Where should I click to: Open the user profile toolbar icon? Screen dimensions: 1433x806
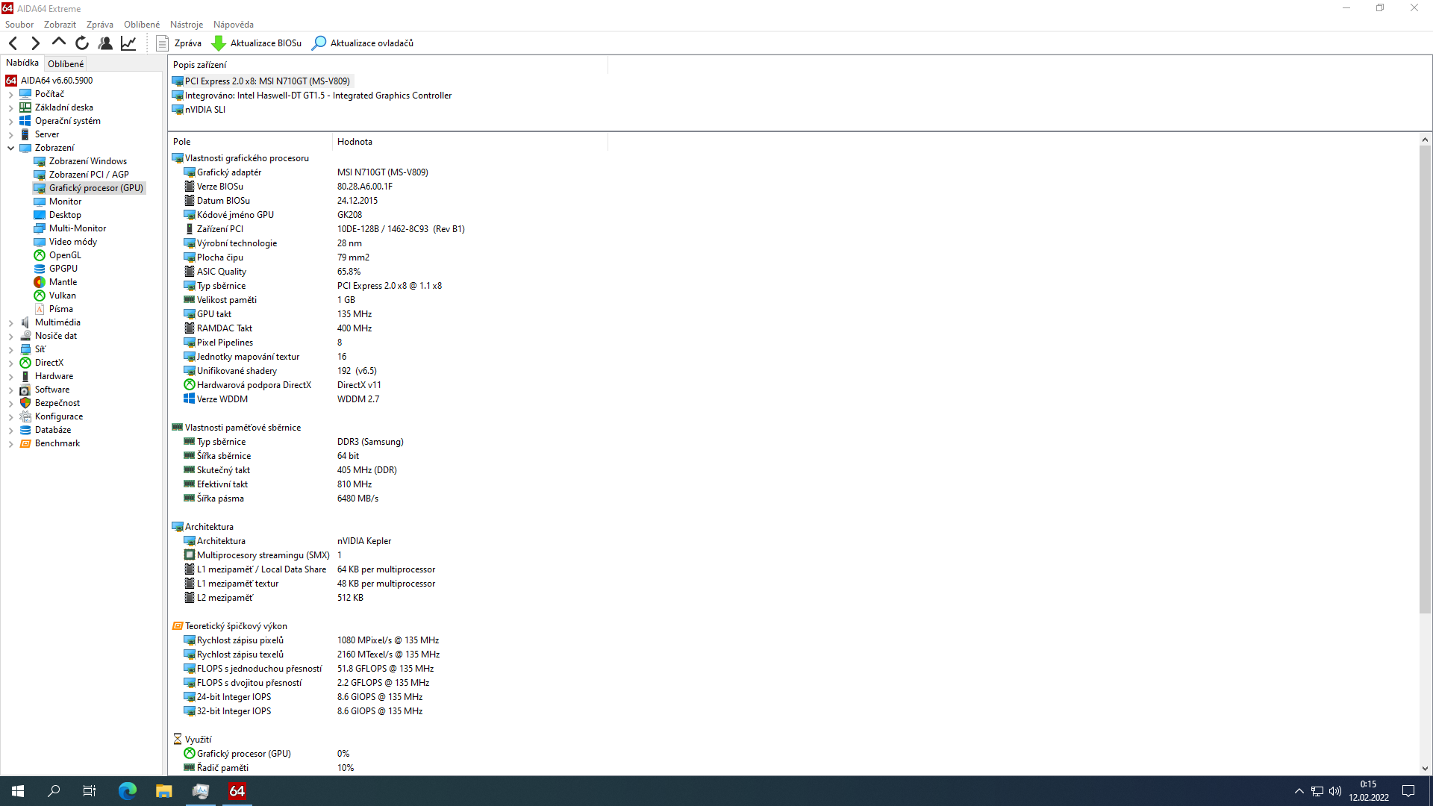[105, 43]
